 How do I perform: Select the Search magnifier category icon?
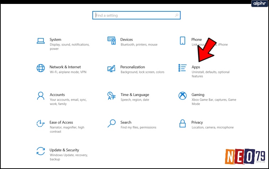pos(112,123)
